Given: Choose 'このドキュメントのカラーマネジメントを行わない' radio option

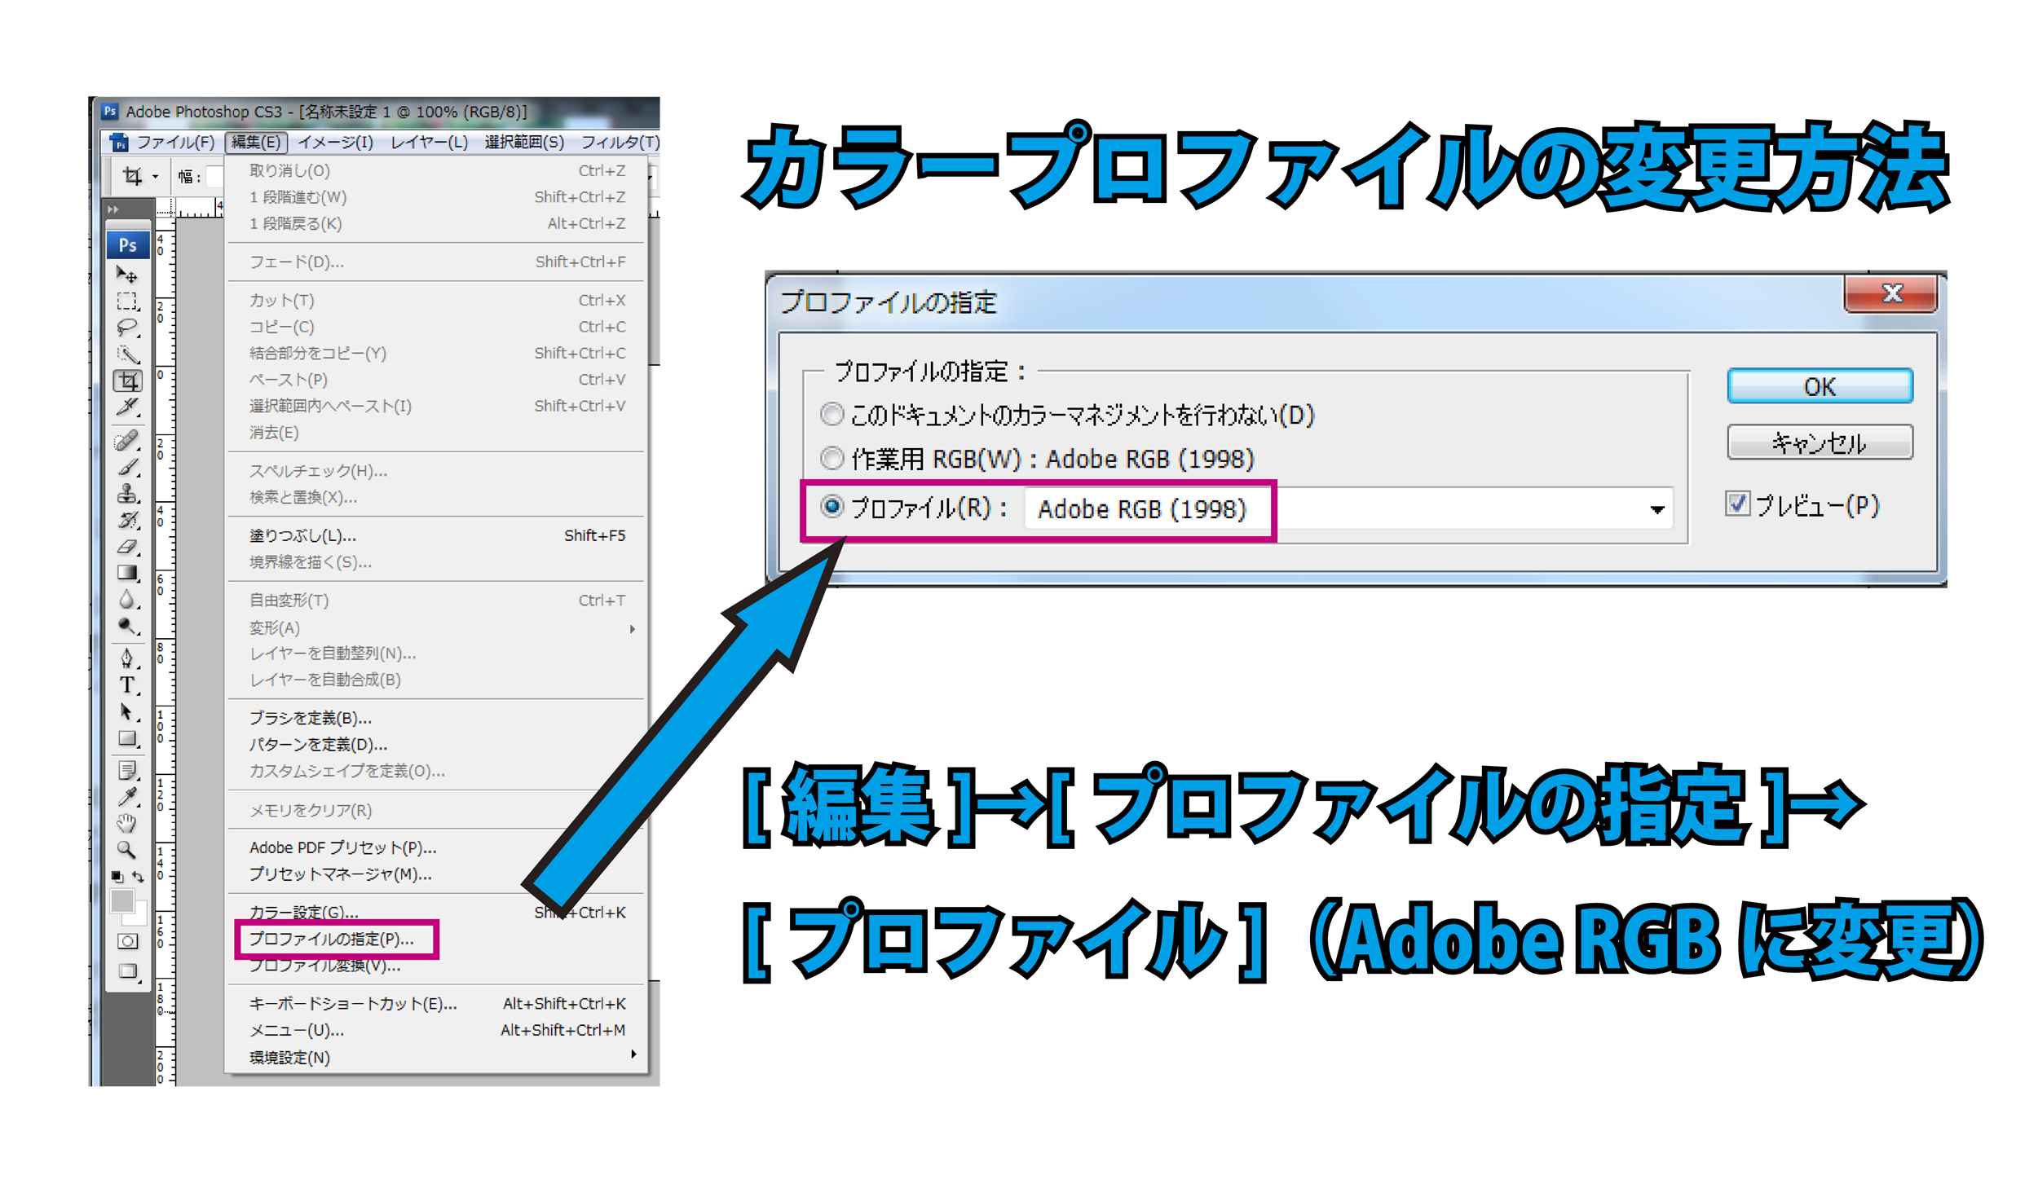Looking at the screenshot, I should coord(832,415).
